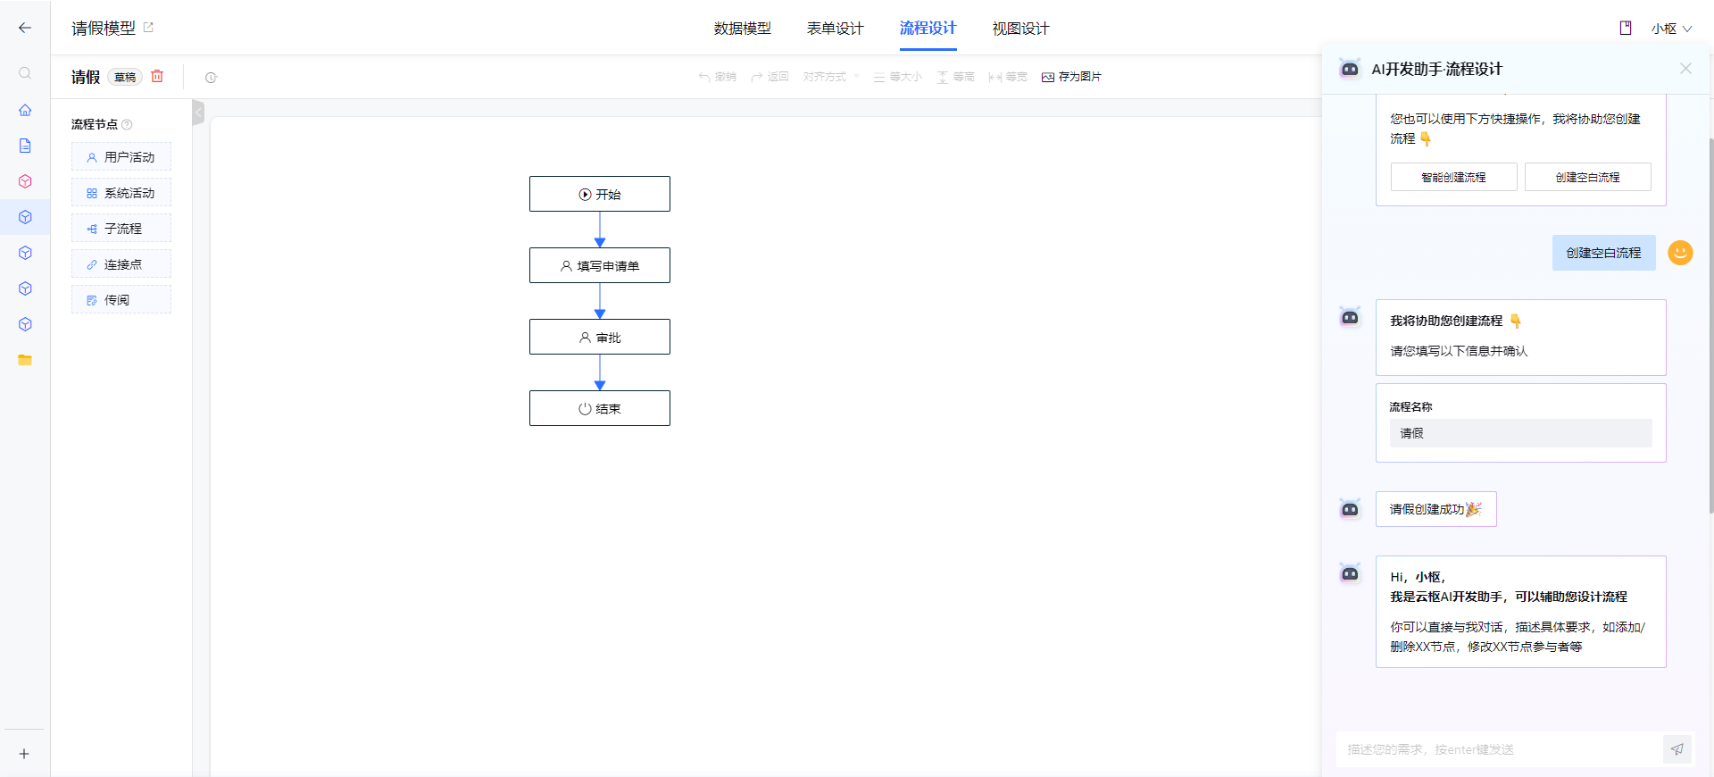Select the 流程设计 tab
The width and height of the screenshot is (1714, 777).
pos(928,29)
